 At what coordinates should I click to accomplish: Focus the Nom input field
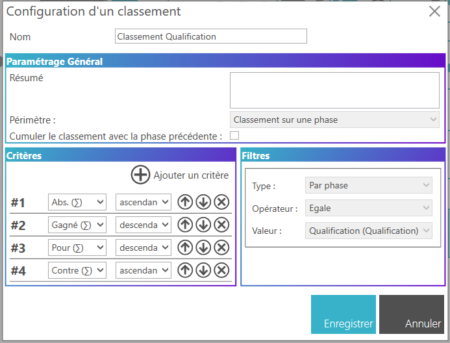coord(211,36)
